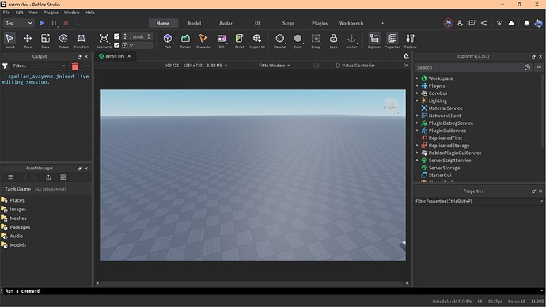
Task: Enable the Transform tool
Action: pos(82,40)
